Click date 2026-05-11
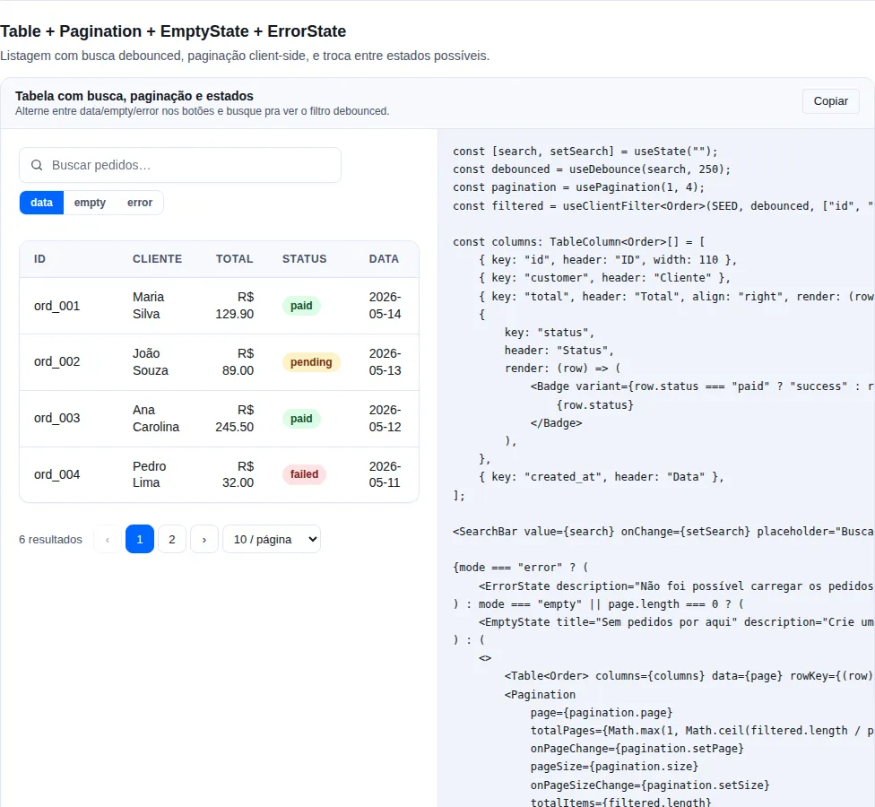 tap(385, 474)
